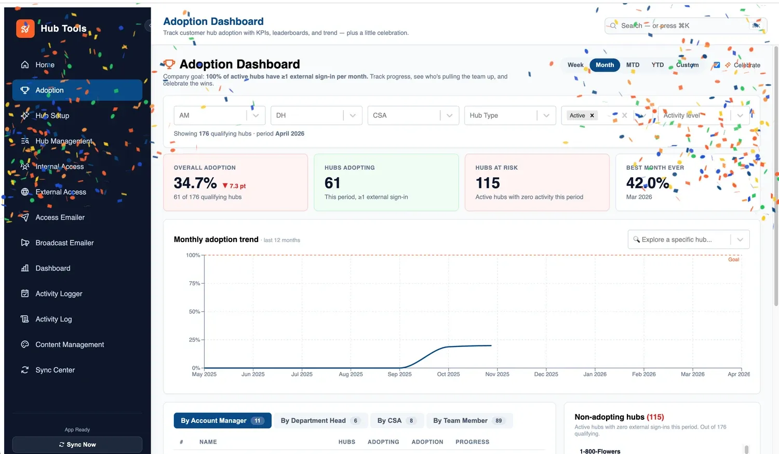779x454 pixels.
Task: Switch period to MTD
Action: (633, 65)
